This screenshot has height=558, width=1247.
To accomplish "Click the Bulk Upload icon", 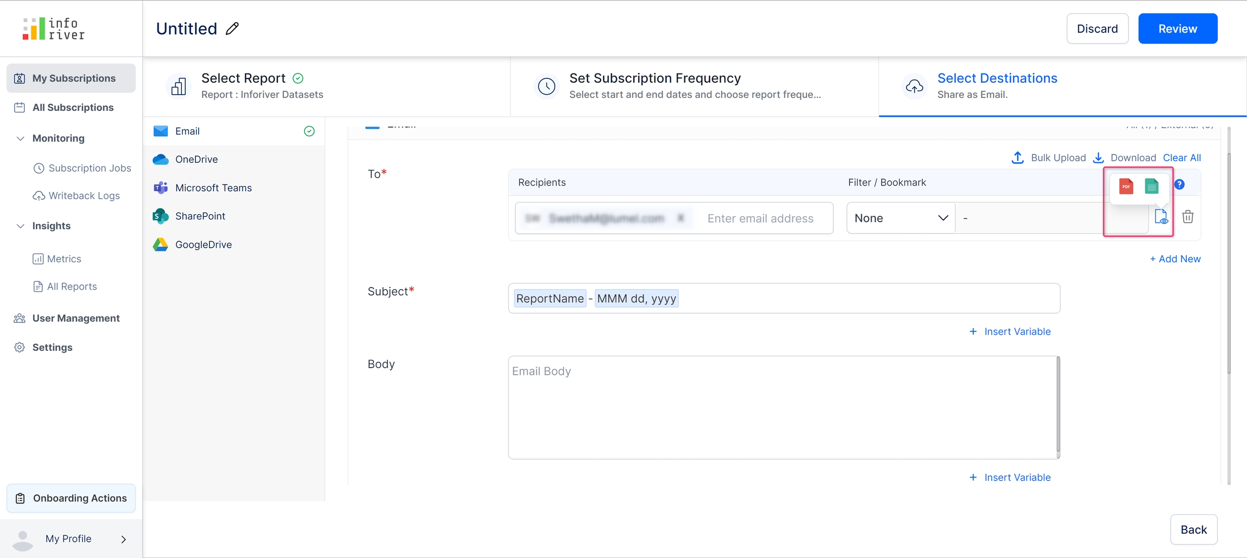I will click(1018, 157).
